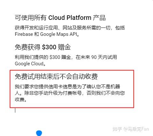Click the 知乎 logo text in the watermark
Screen dimensions: 153x136
[x=117, y=129]
